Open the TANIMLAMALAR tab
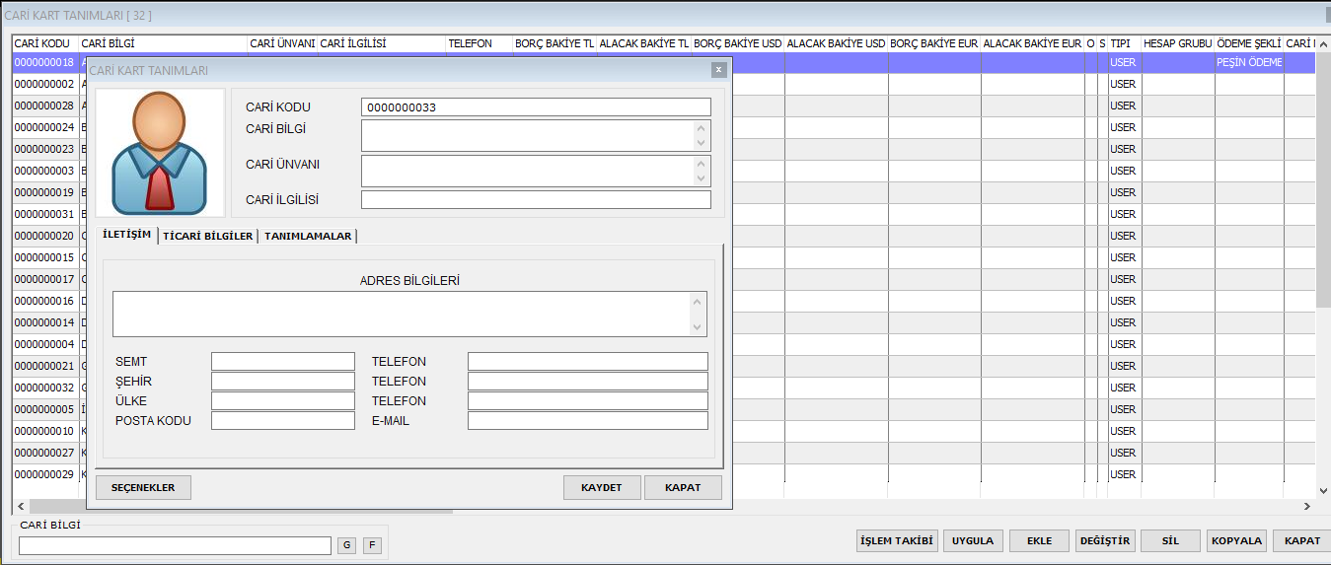 307,236
